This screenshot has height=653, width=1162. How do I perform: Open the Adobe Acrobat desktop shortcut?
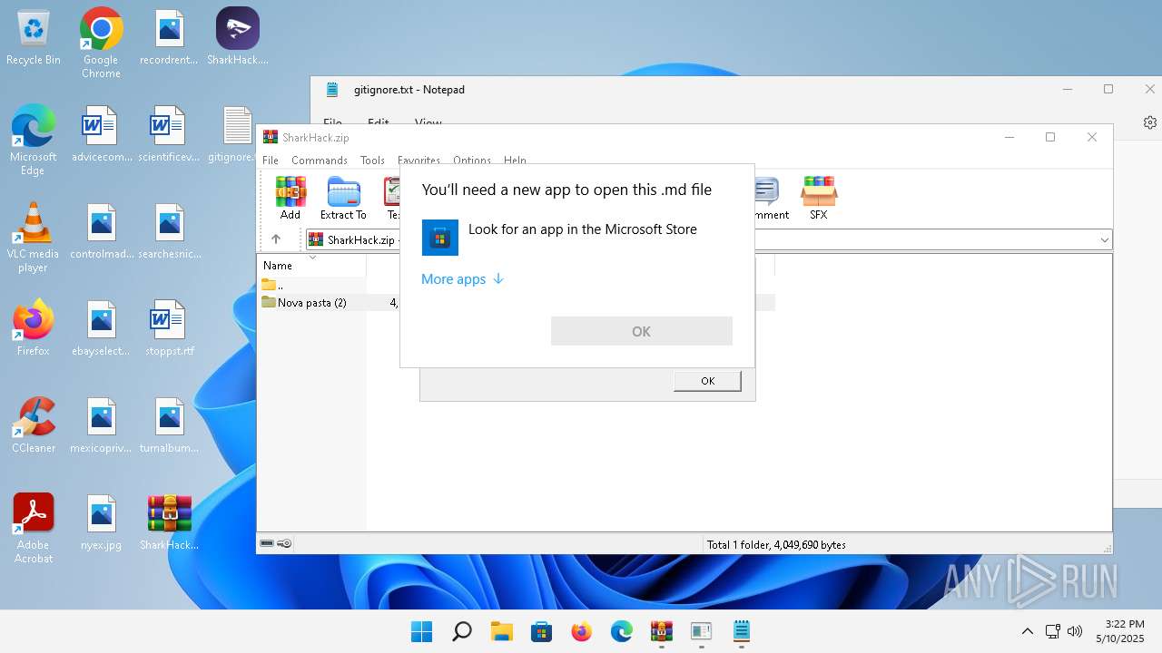point(34,529)
